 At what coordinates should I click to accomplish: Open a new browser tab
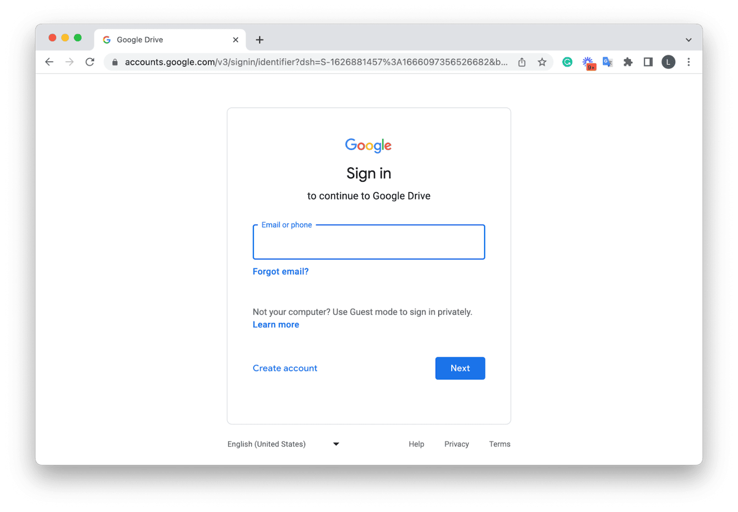[x=259, y=39]
